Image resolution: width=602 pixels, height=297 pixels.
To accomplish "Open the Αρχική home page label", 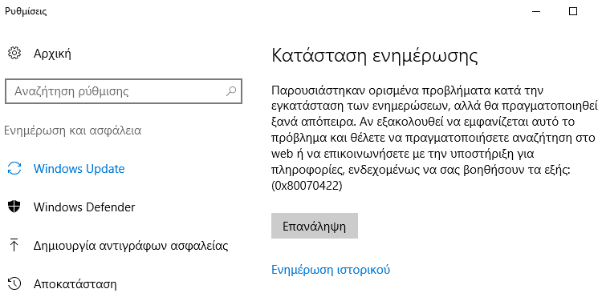I will click(x=52, y=54).
